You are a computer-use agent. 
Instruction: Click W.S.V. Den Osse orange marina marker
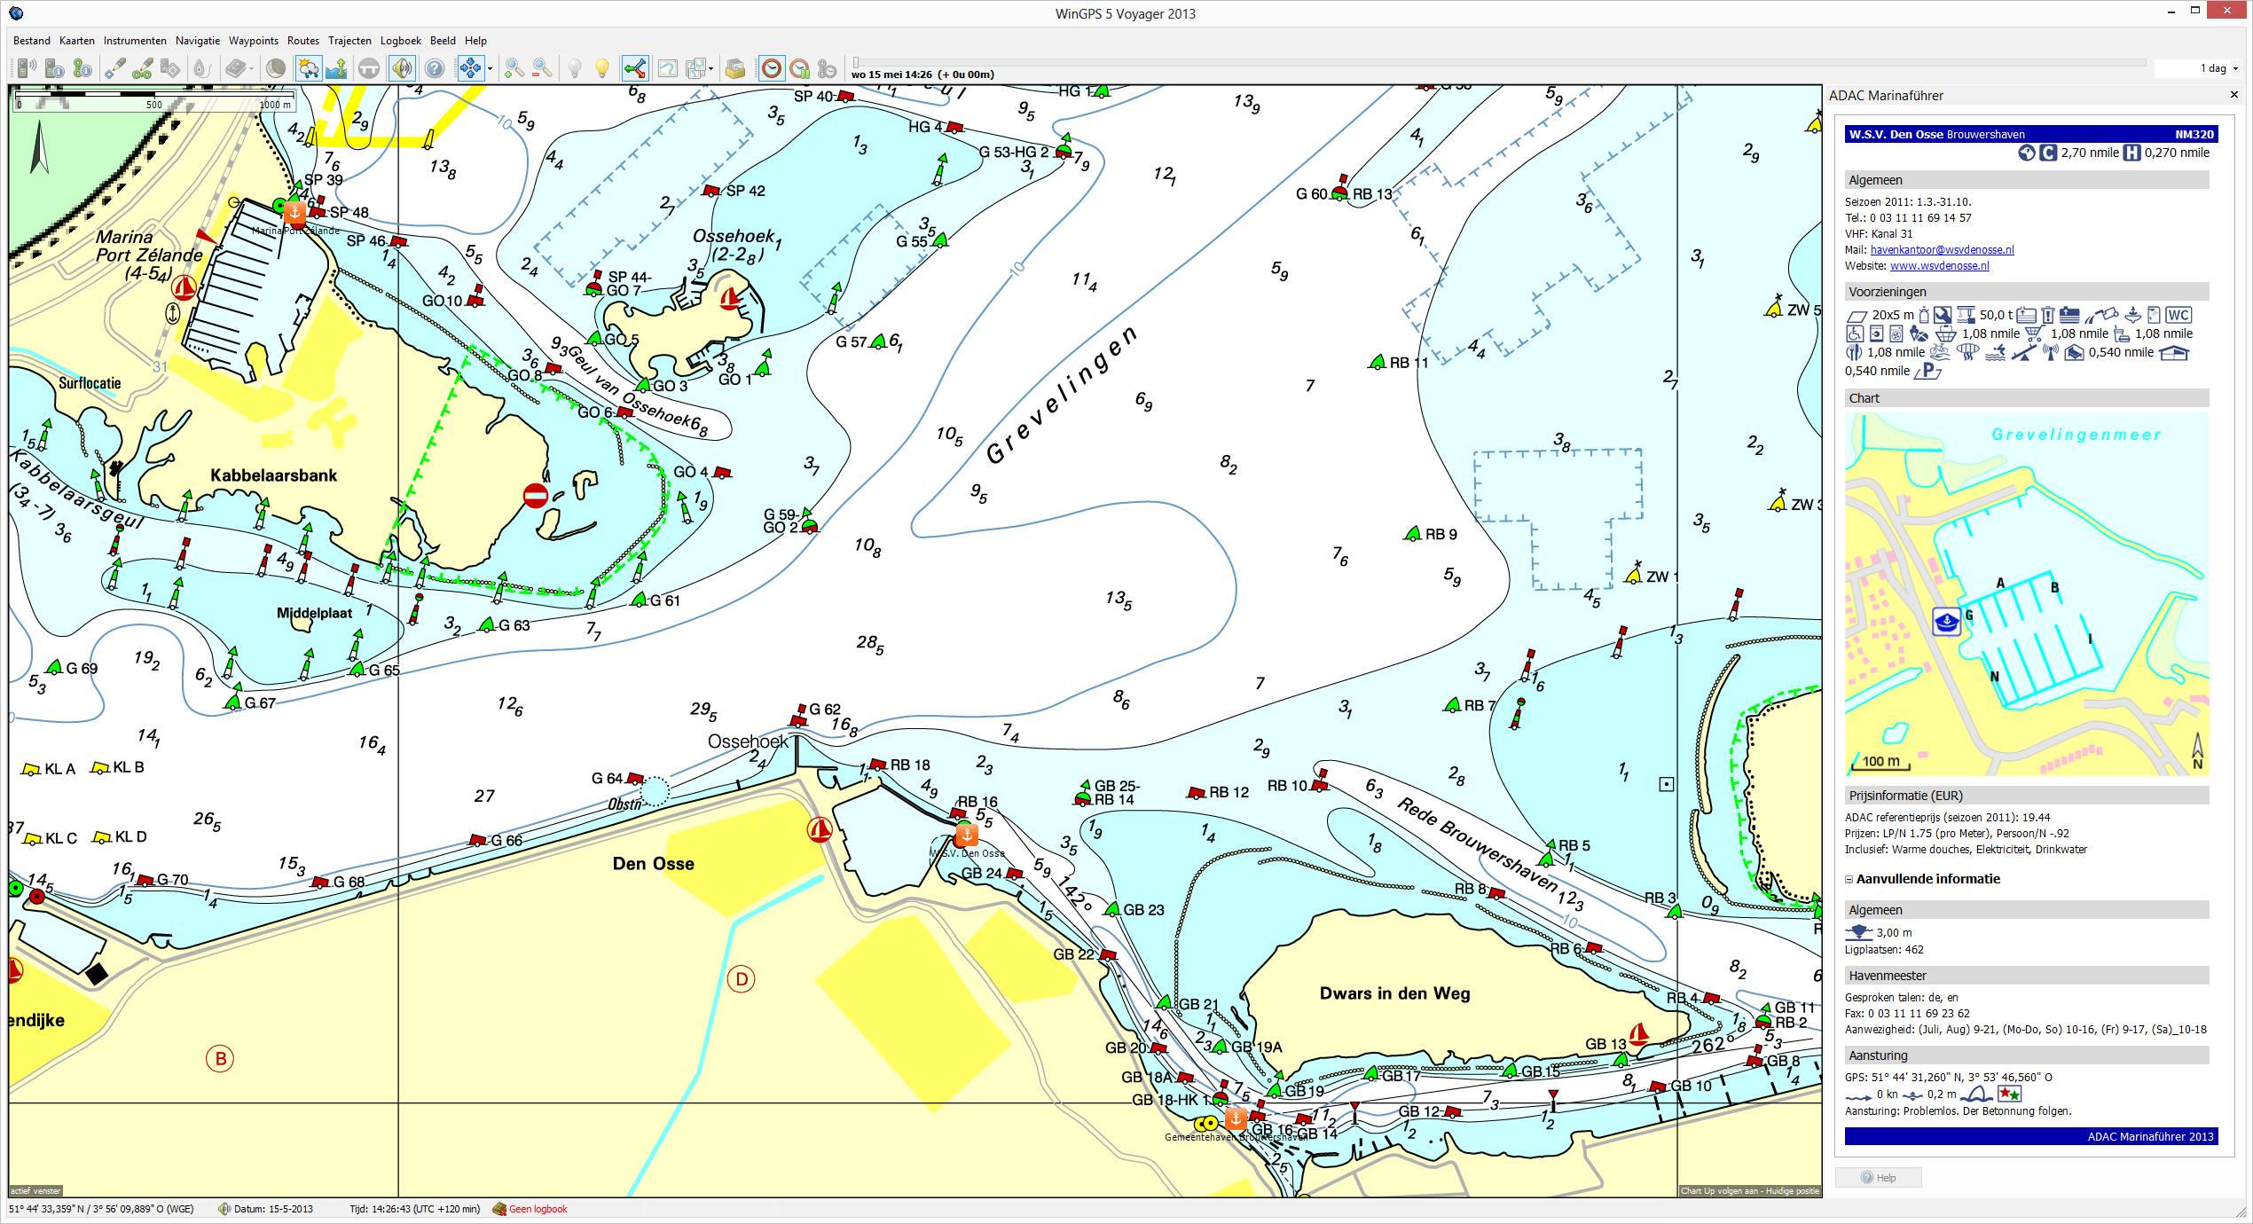point(967,835)
